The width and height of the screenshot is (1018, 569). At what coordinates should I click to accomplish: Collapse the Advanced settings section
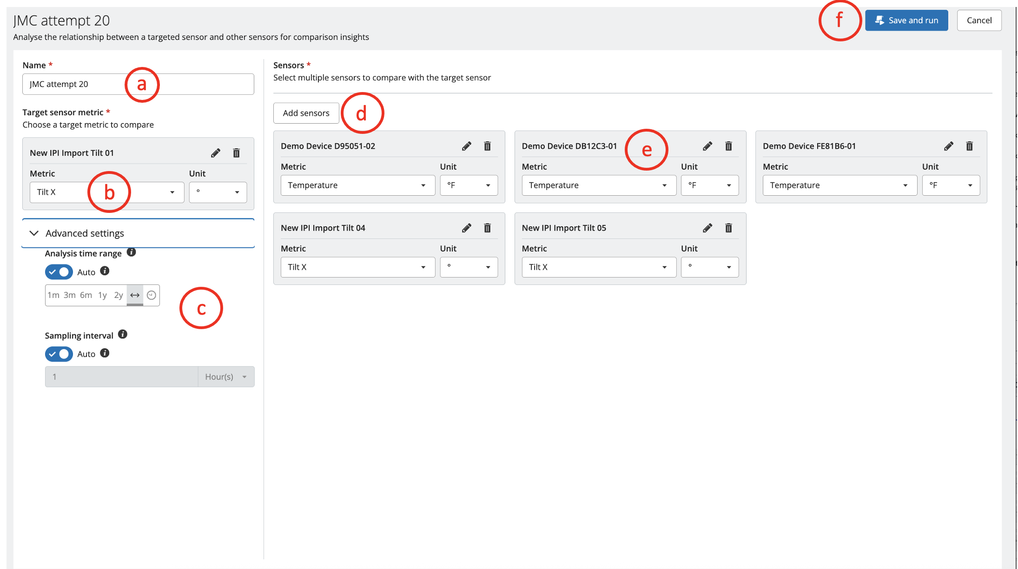(x=34, y=233)
